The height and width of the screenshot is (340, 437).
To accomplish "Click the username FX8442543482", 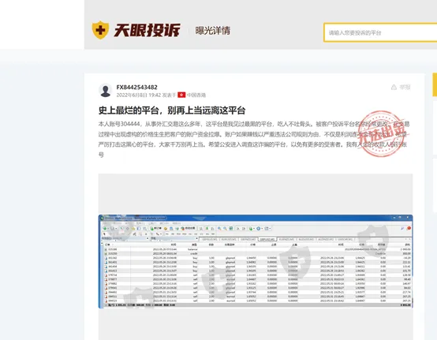I will click(136, 87).
